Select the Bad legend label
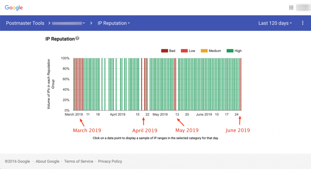The image size is (311, 169). (172, 51)
